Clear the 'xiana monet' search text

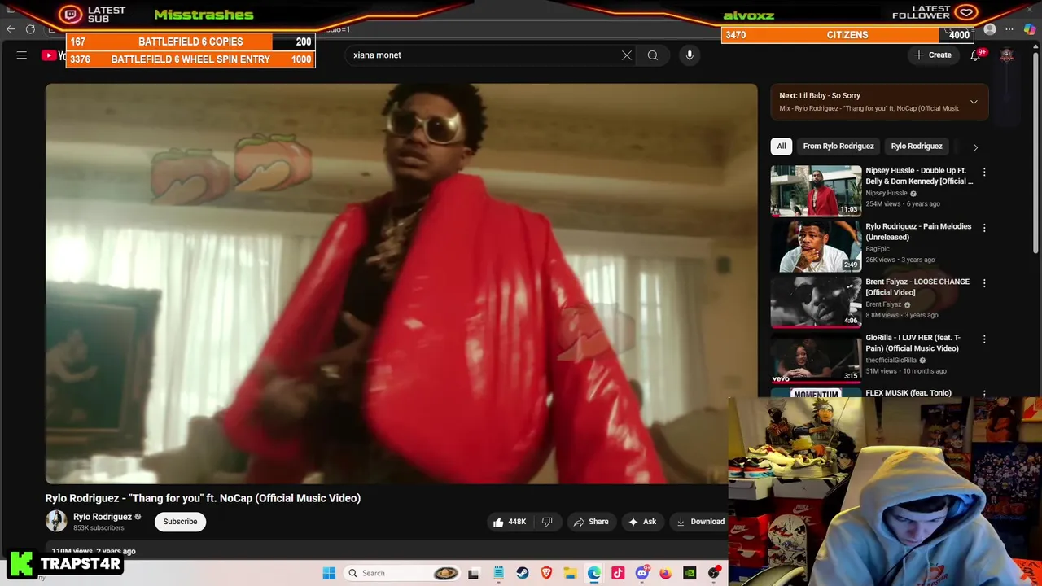627,55
